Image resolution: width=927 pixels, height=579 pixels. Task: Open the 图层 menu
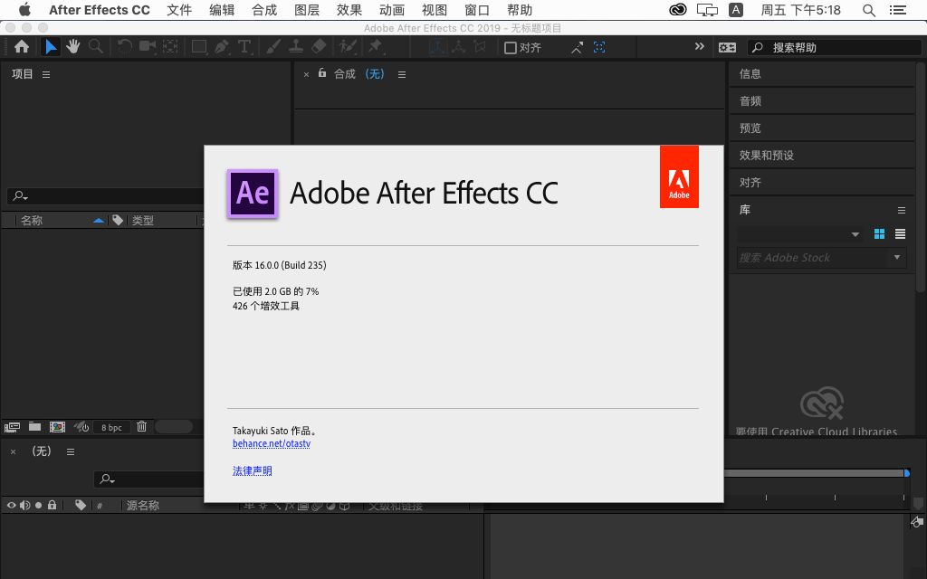pos(307,10)
